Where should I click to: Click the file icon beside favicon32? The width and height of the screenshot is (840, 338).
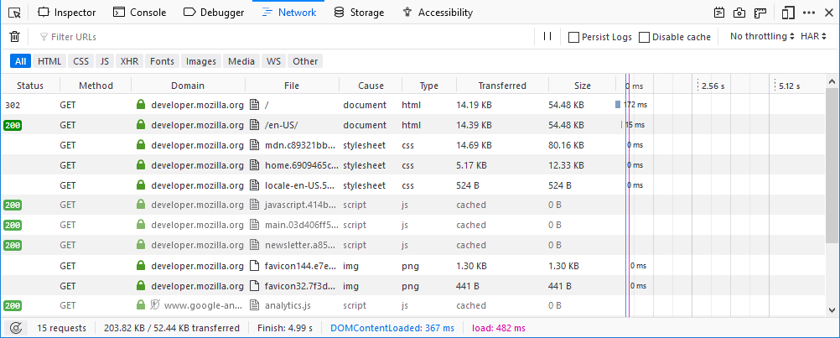click(x=255, y=285)
